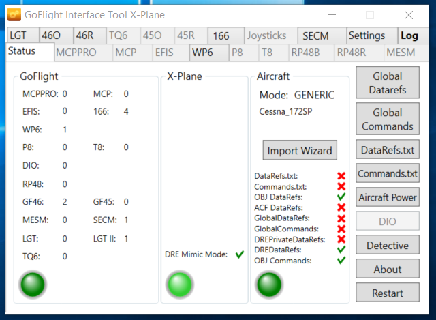Screen dimensions: 436x320
Task: Click the 166 device count value 4
Action: [126, 111]
